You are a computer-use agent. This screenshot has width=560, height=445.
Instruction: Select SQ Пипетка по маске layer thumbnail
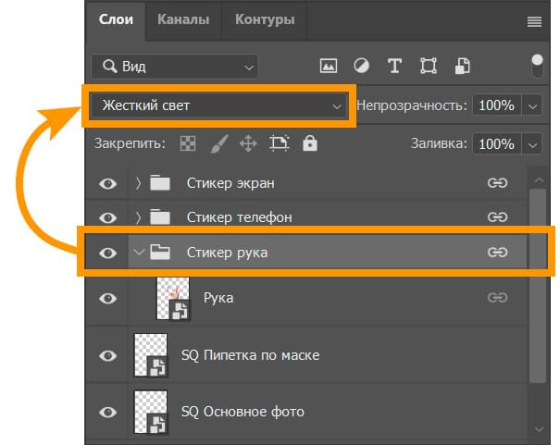point(151,355)
